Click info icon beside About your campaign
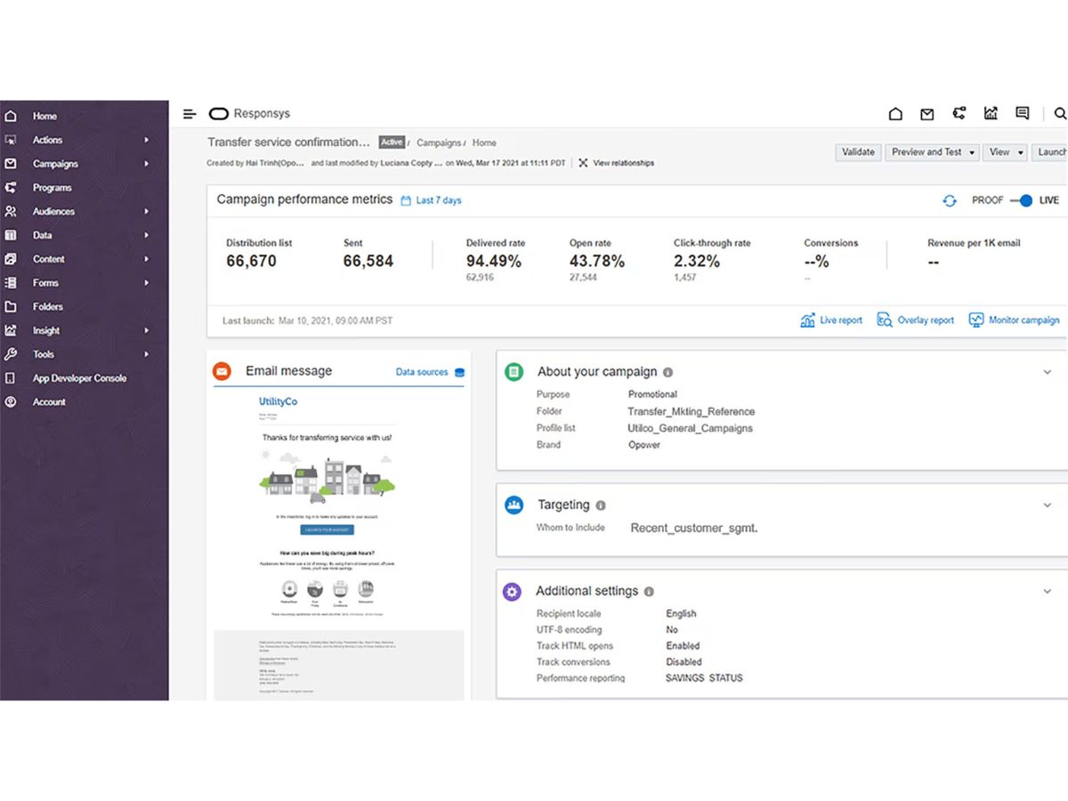The width and height of the screenshot is (1068, 801). [667, 372]
